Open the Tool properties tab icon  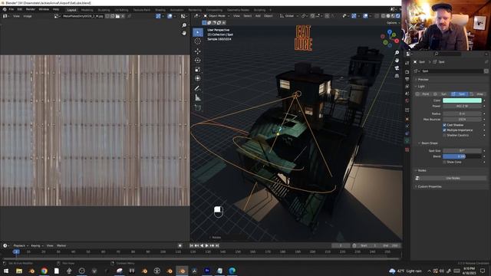[407, 64]
